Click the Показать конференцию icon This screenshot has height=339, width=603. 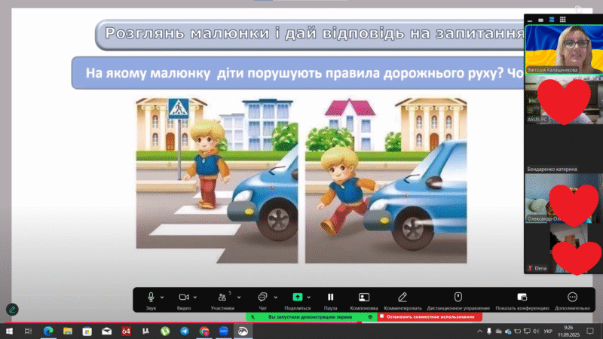[522, 298]
